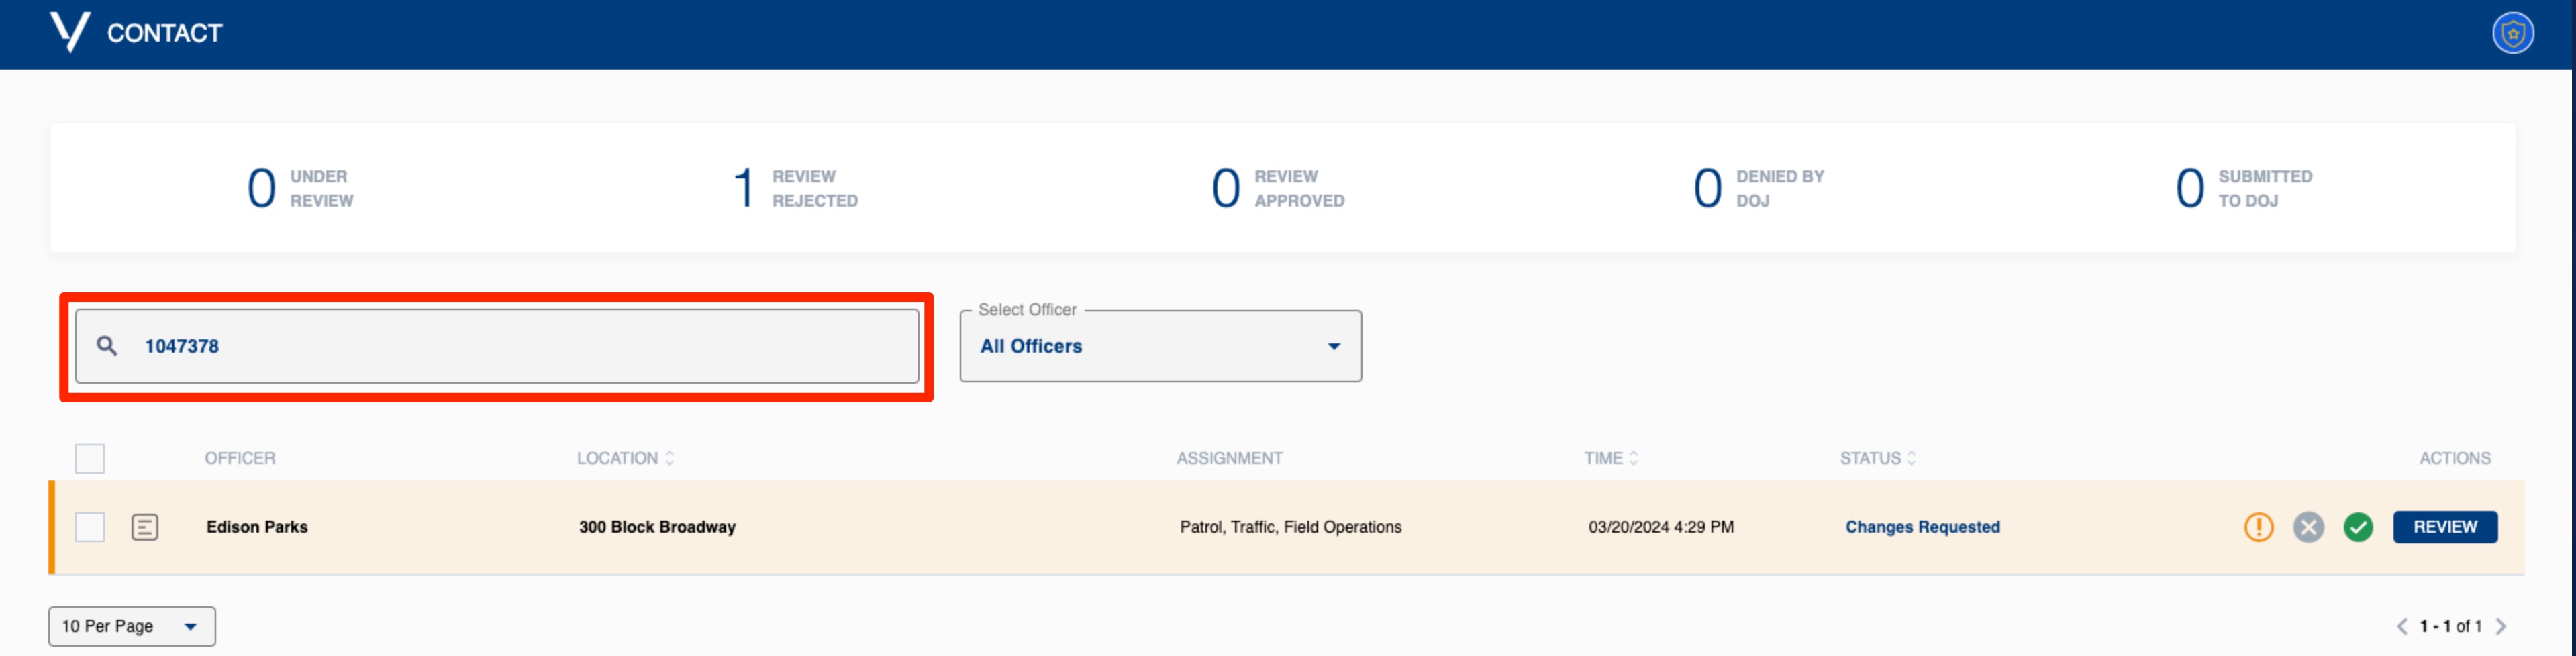Image resolution: width=2576 pixels, height=656 pixels.
Task: Click the REVIEW REJECTED counter
Action: tap(795, 188)
